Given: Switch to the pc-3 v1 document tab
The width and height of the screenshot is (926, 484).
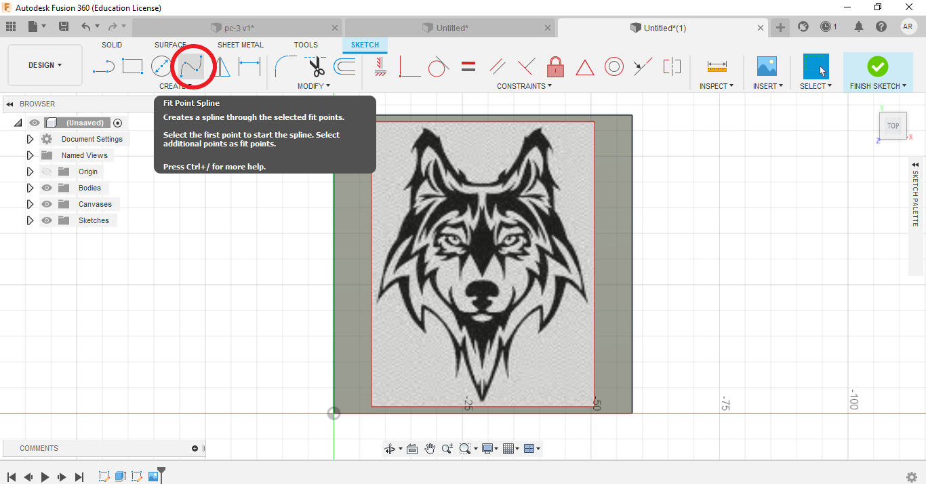Looking at the screenshot, I should coord(239,28).
